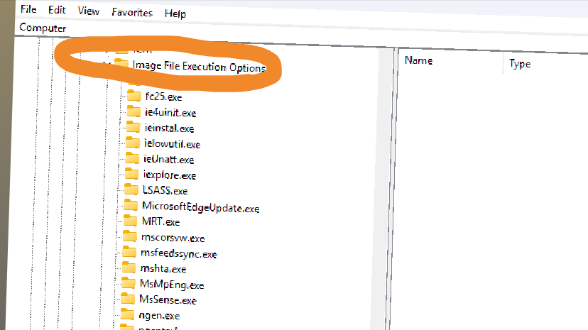Screen dimensions: 588x330
Task: Click the Computer address bar path
Action: tap(43, 28)
